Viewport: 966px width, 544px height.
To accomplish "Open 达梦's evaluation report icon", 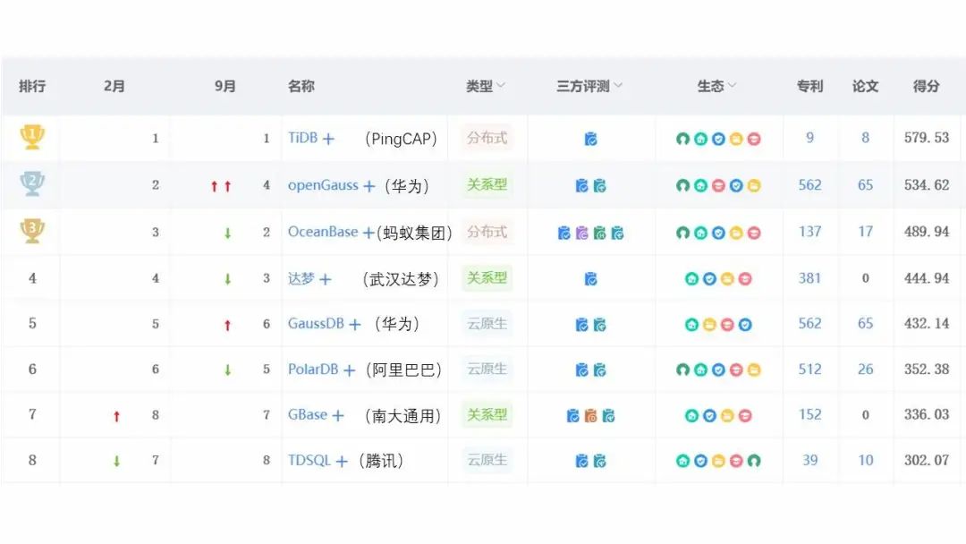I will click(x=591, y=279).
